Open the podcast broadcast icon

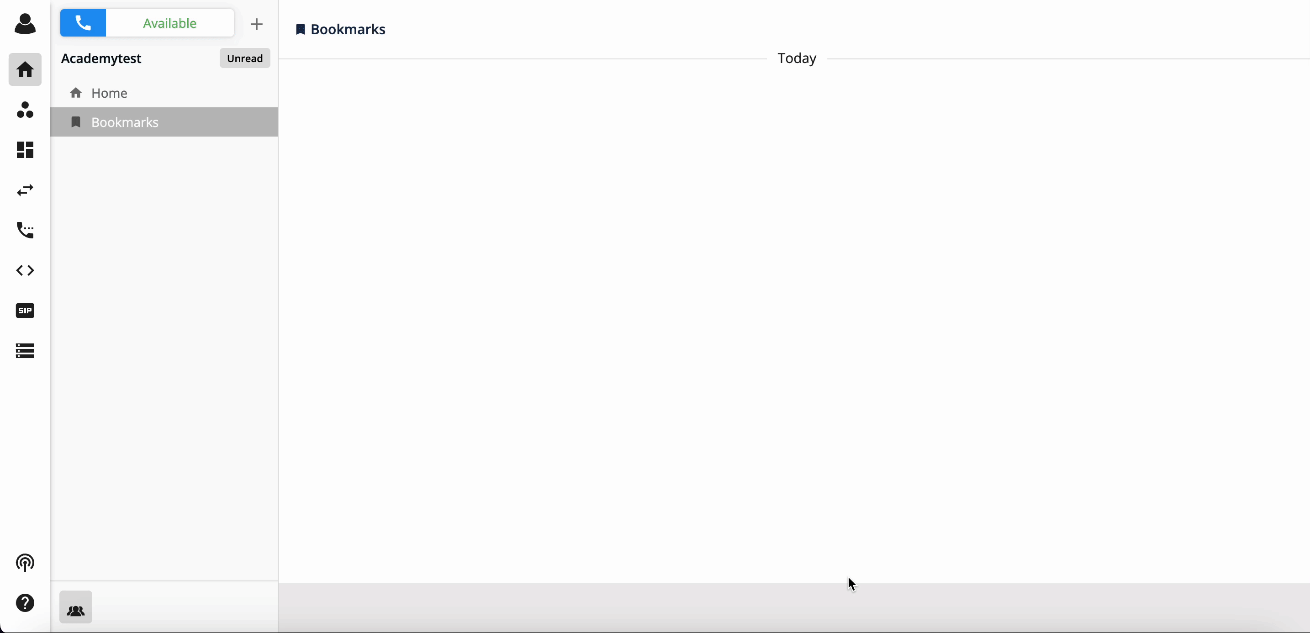25,563
